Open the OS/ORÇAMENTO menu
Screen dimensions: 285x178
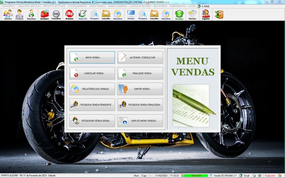[77, 6]
